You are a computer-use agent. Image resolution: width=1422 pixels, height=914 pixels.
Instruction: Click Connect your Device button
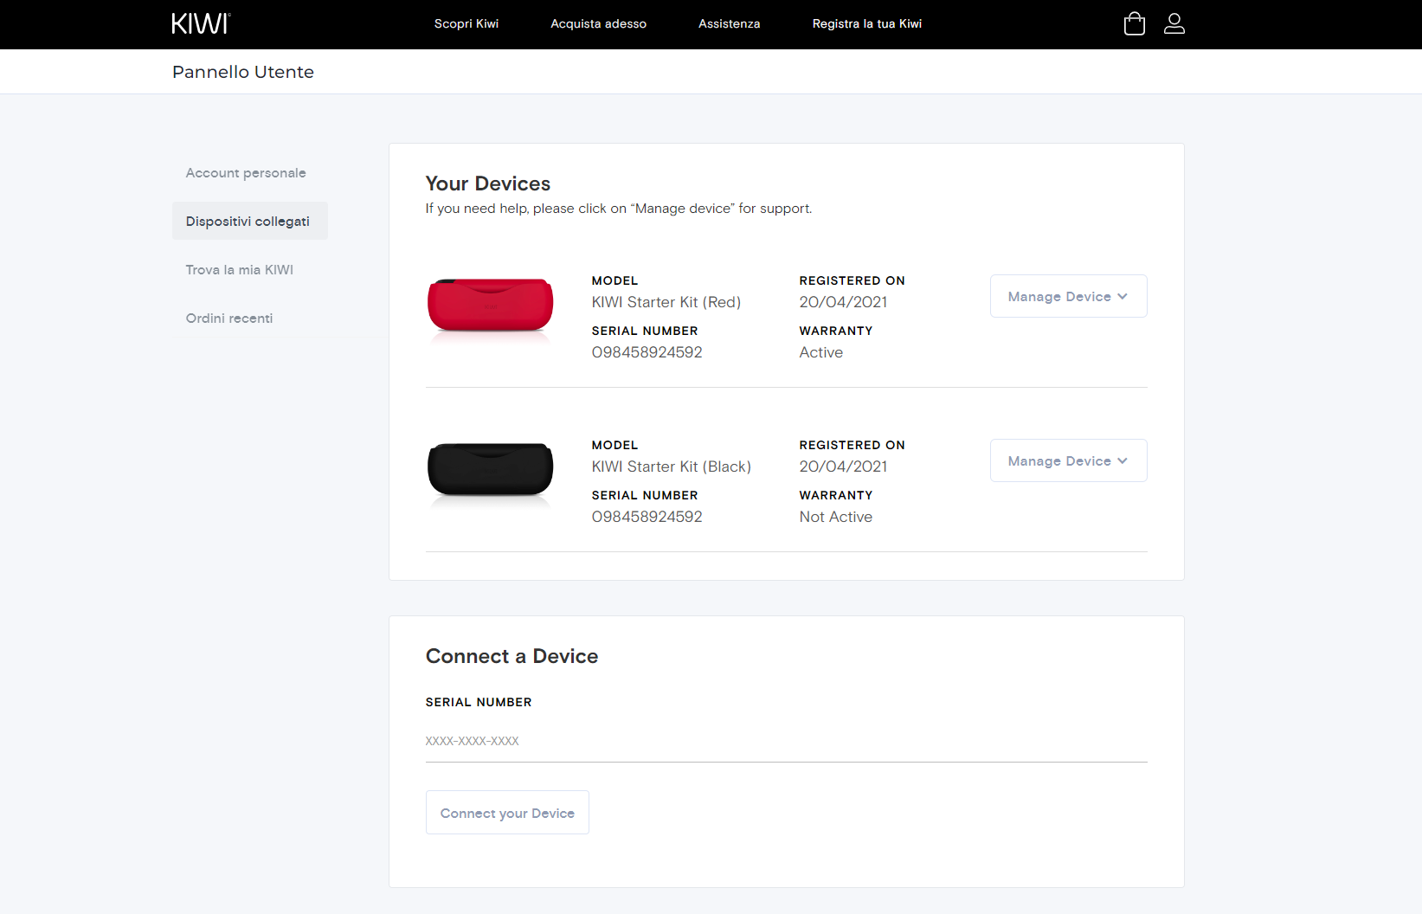(x=507, y=813)
